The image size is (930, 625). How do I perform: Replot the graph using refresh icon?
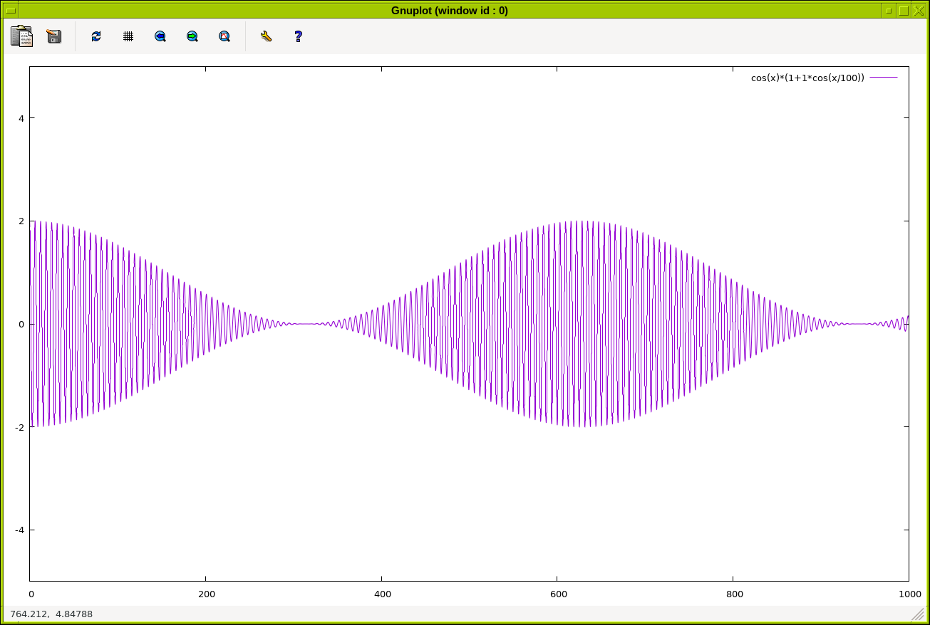tap(96, 36)
